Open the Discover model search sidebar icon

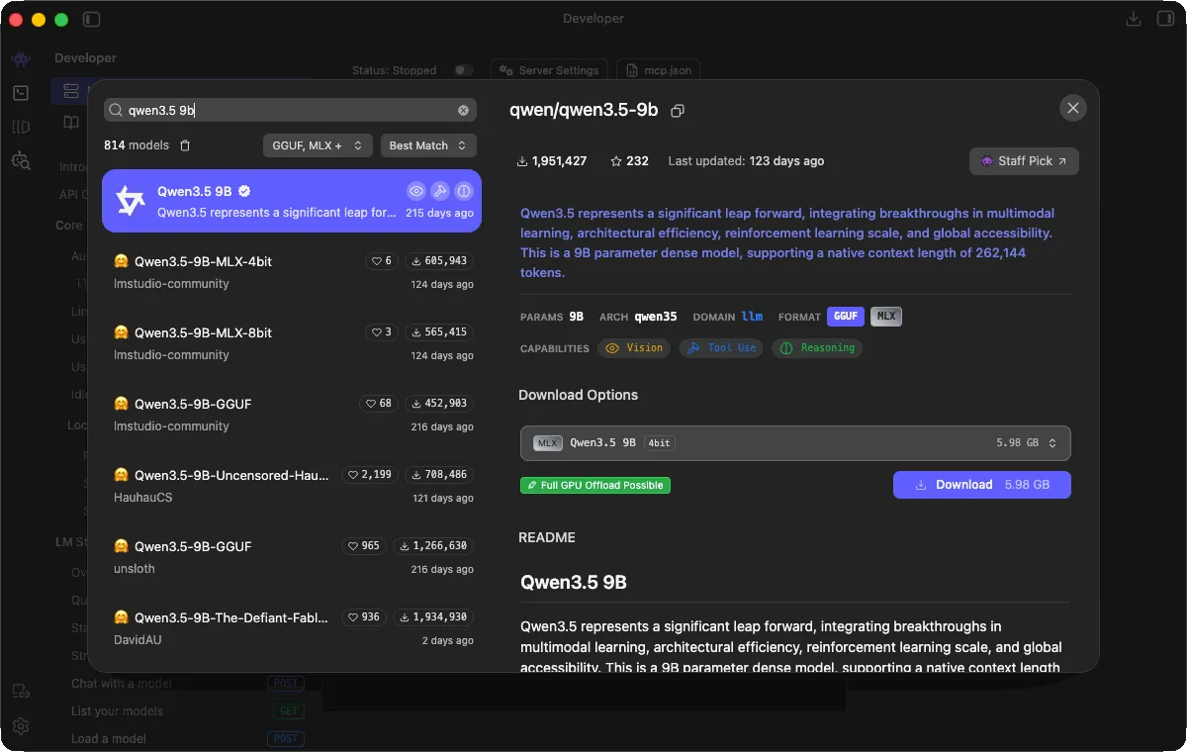pyautogui.click(x=21, y=160)
